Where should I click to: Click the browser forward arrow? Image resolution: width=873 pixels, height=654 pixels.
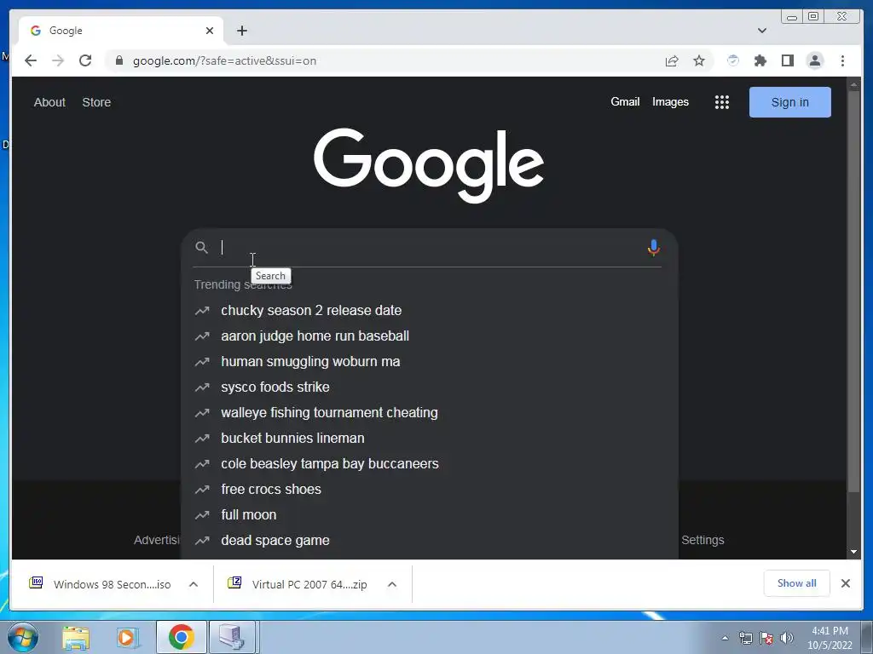[x=58, y=60]
